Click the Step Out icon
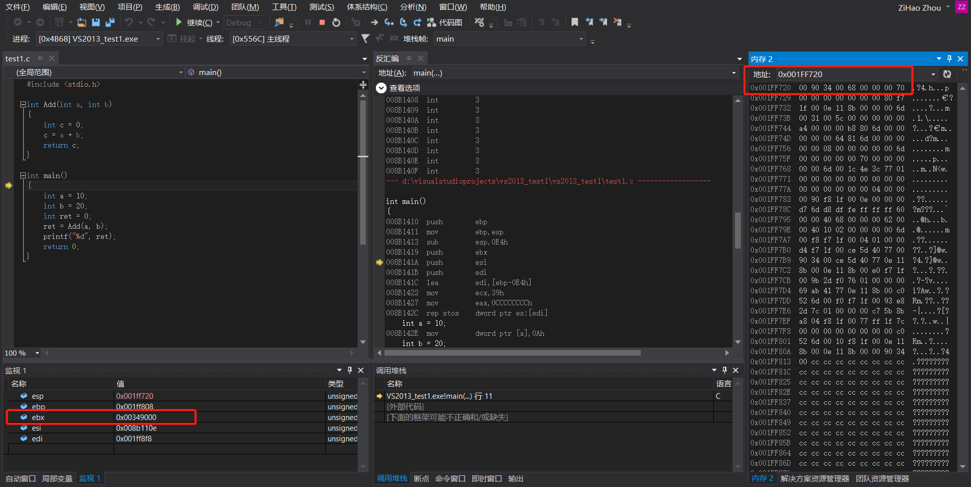The width and height of the screenshot is (971, 487). 418,22
